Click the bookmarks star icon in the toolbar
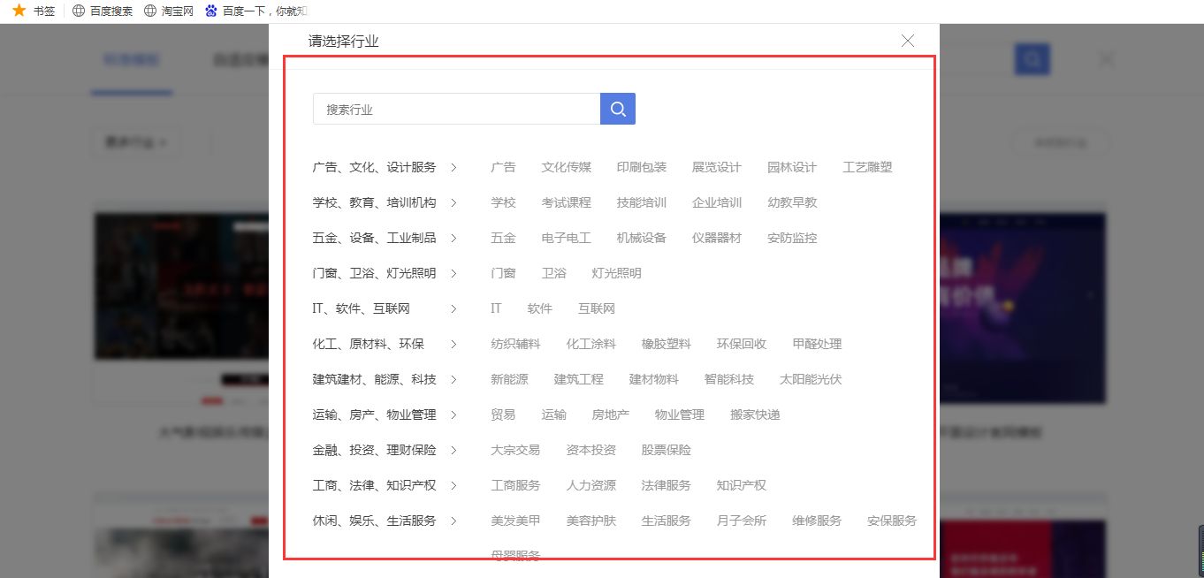Viewport: 1204px width, 578px height. (x=17, y=10)
